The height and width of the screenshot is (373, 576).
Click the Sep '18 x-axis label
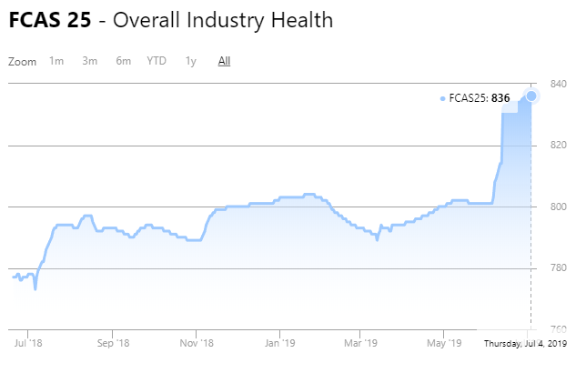point(113,344)
